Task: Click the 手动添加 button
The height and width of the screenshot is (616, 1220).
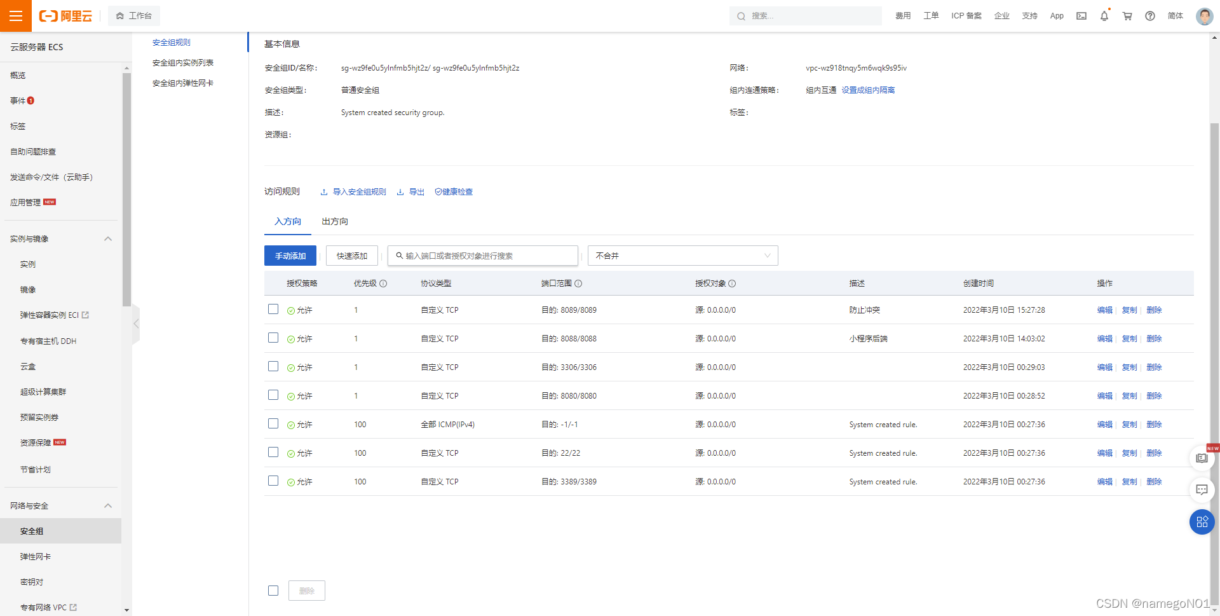Action: pos(290,256)
